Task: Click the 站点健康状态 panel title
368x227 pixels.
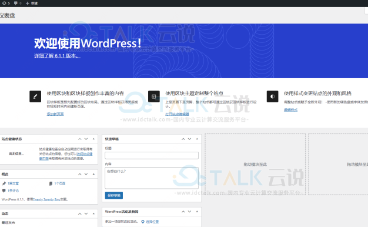Action: point(12,139)
